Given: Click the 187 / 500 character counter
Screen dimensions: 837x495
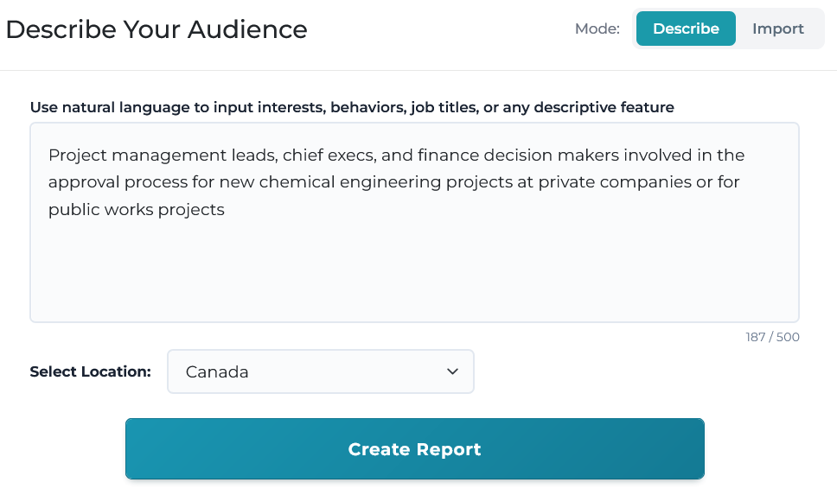Looking at the screenshot, I should [772, 337].
